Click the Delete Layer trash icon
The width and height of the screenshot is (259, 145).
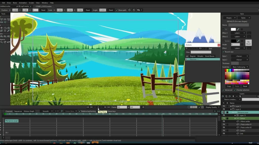pos(233,96)
